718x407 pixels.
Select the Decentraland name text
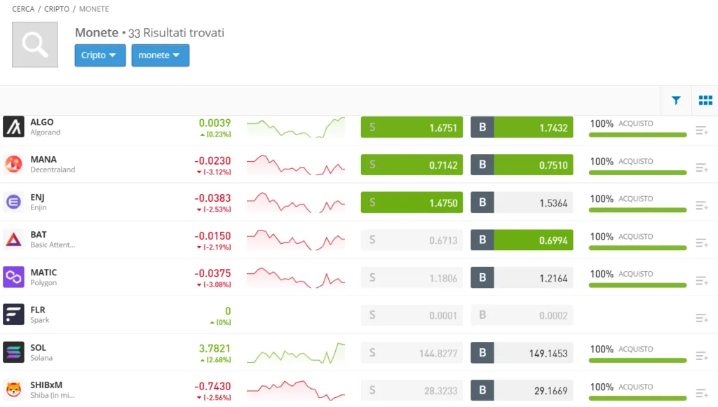[x=53, y=170]
